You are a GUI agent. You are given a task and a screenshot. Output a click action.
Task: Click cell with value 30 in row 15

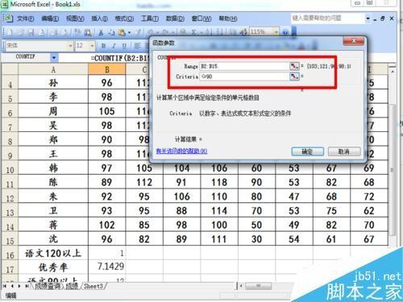[256, 239]
